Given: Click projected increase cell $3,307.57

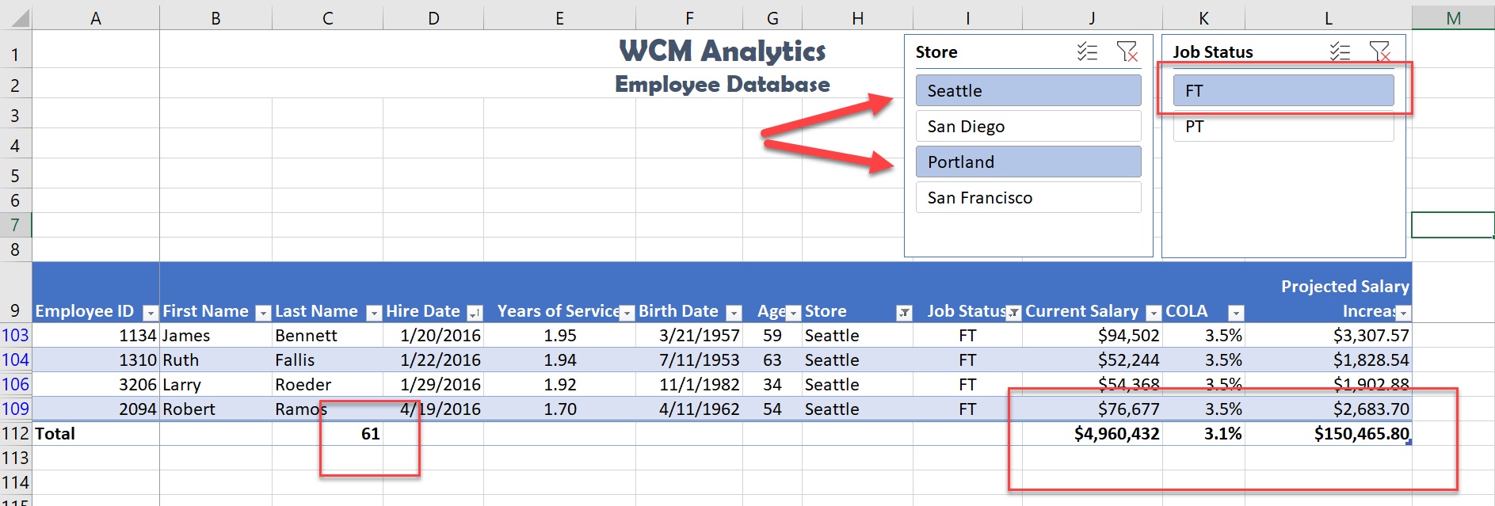Looking at the screenshot, I should pyautogui.click(x=1328, y=335).
